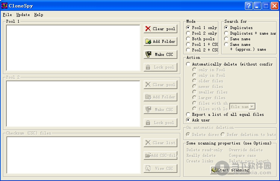
Task: Open the Help menu
Action: (x=38, y=15)
